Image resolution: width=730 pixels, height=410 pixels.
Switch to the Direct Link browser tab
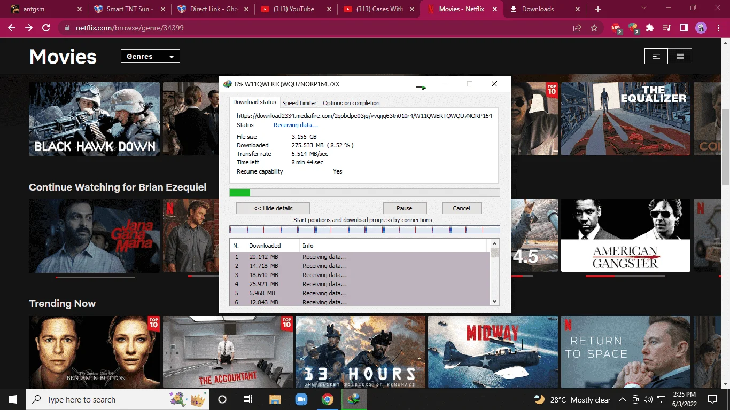[214, 9]
